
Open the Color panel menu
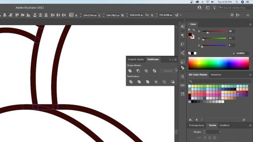250,24
